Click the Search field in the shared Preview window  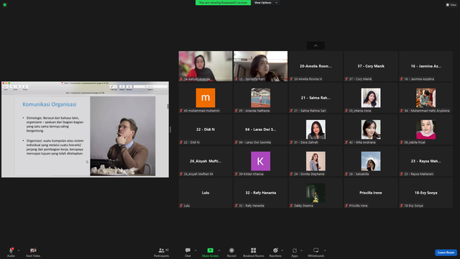(150, 87)
